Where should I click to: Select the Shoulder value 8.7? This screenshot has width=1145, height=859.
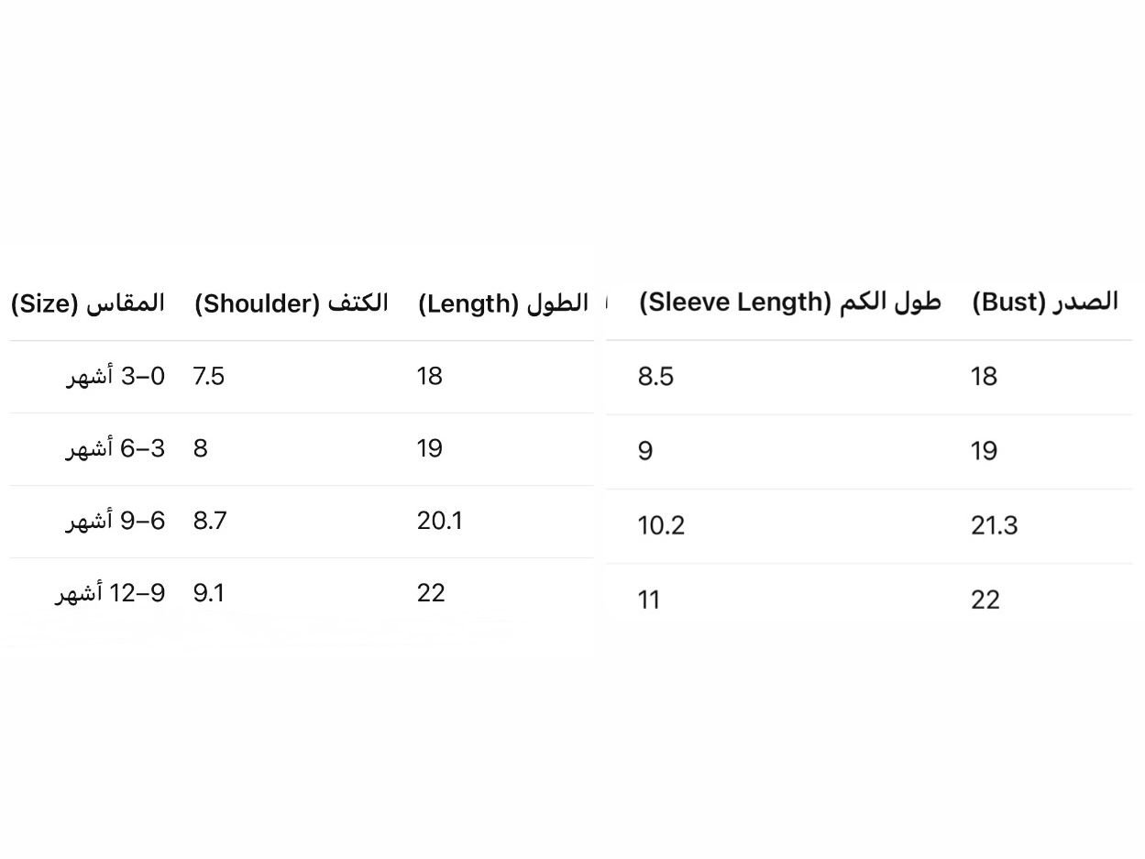[210, 522]
